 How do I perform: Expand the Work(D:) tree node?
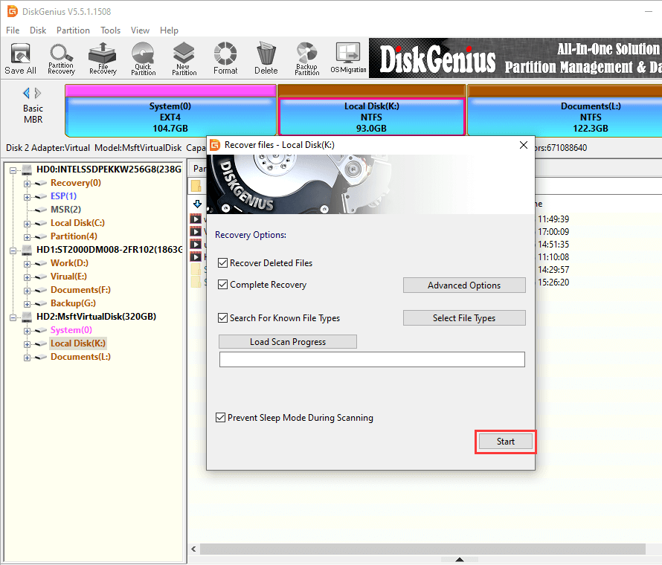(28, 263)
